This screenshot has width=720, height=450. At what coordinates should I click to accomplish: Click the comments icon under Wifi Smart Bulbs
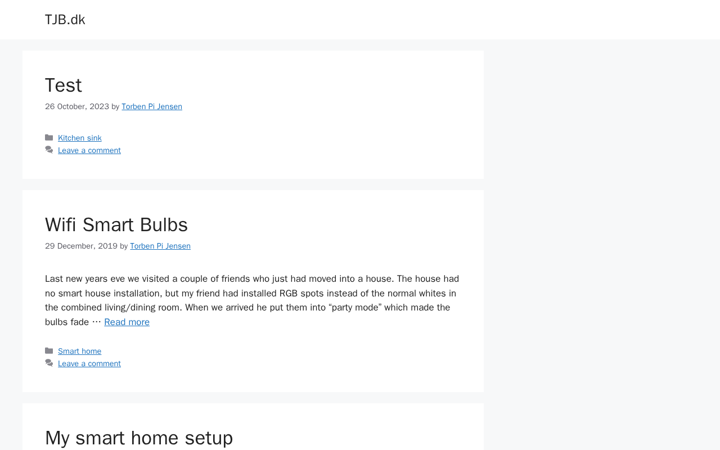tap(49, 363)
